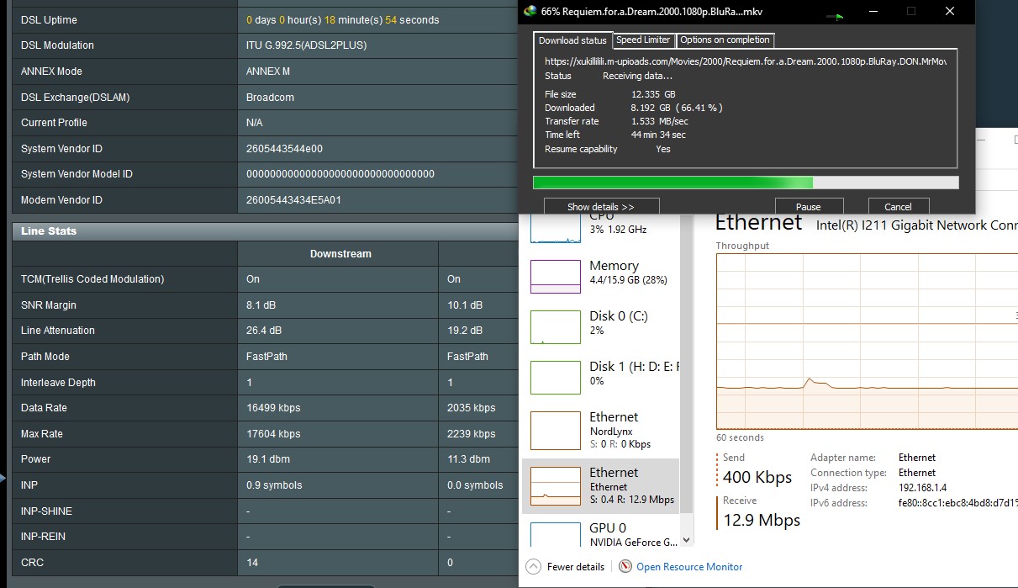Switch to the Download status tab
The image size is (1018, 588).
pos(572,40)
